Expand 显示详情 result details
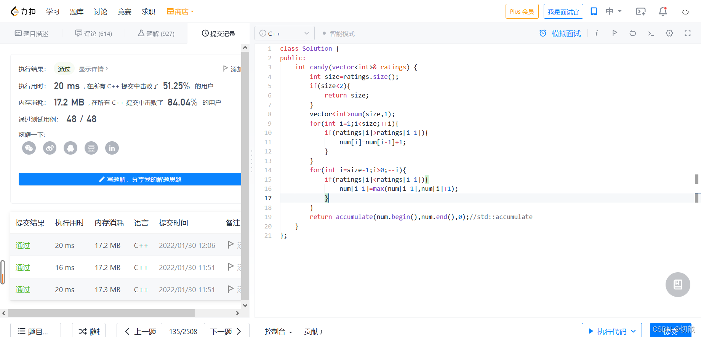This screenshot has width=701, height=337. [93, 69]
